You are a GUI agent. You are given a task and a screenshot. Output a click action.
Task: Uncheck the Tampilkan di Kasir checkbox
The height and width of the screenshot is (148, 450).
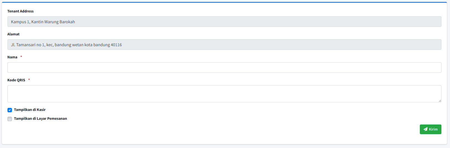click(x=10, y=110)
